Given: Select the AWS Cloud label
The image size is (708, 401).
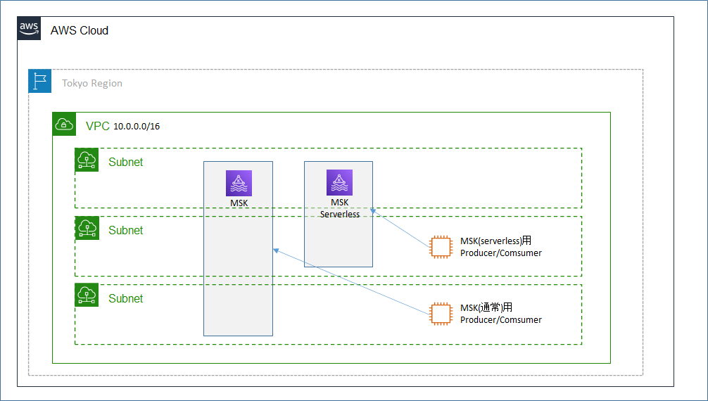Looking at the screenshot, I should click(80, 30).
